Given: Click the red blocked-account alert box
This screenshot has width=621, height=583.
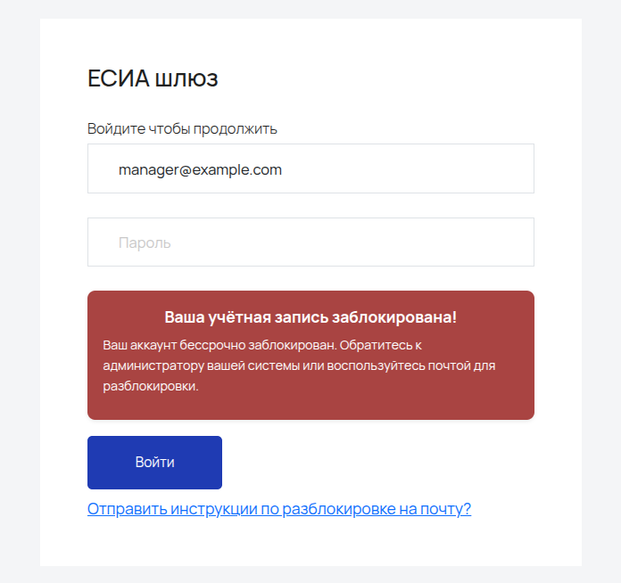Looking at the screenshot, I should (x=310, y=356).
